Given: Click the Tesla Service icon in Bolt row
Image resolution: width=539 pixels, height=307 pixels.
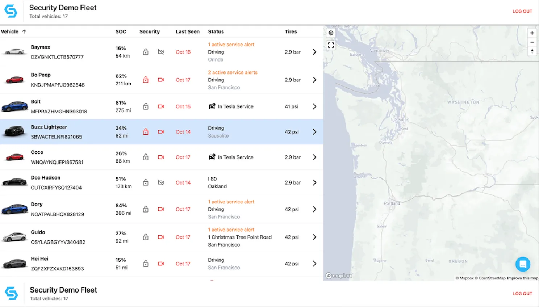Looking at the screenshot, I should [212, 106].
